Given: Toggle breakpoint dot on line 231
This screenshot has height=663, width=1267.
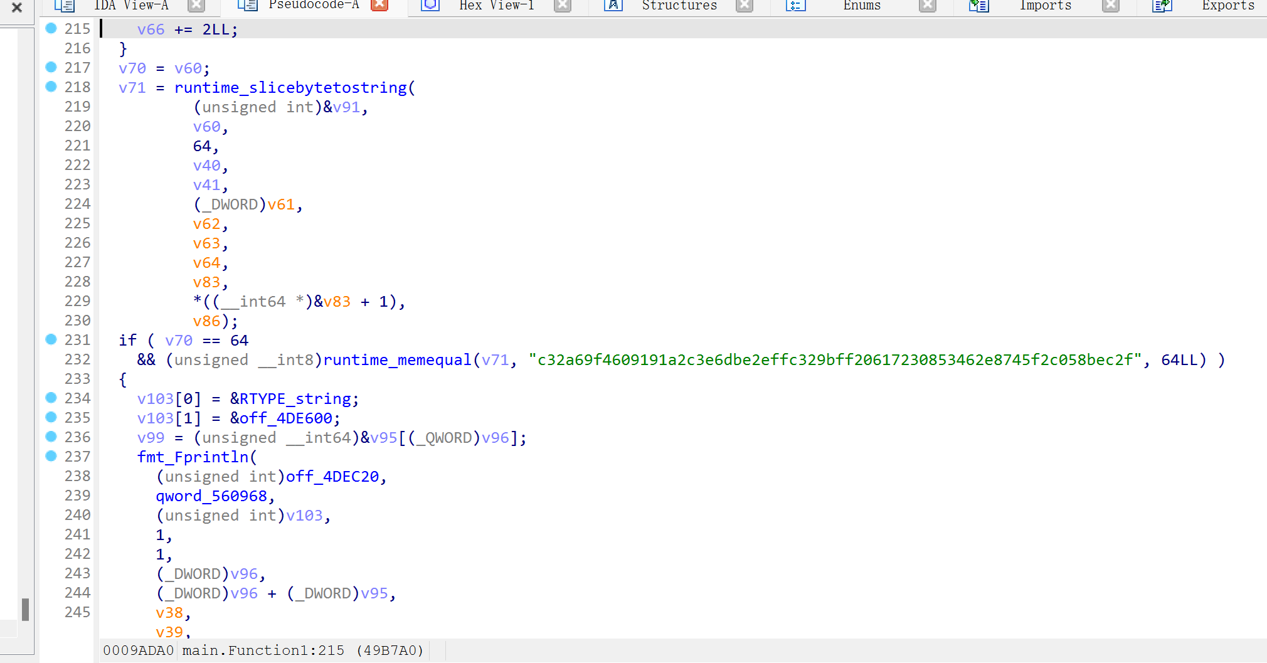Looking at the screenshot, I should 51,339.
